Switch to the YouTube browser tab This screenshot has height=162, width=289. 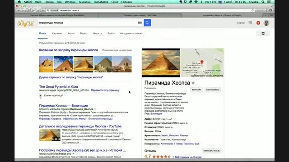click(140, 15)
